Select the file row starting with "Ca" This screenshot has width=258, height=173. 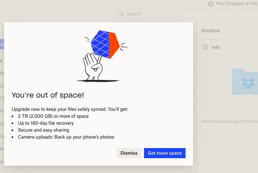click(x=2, y=86)
